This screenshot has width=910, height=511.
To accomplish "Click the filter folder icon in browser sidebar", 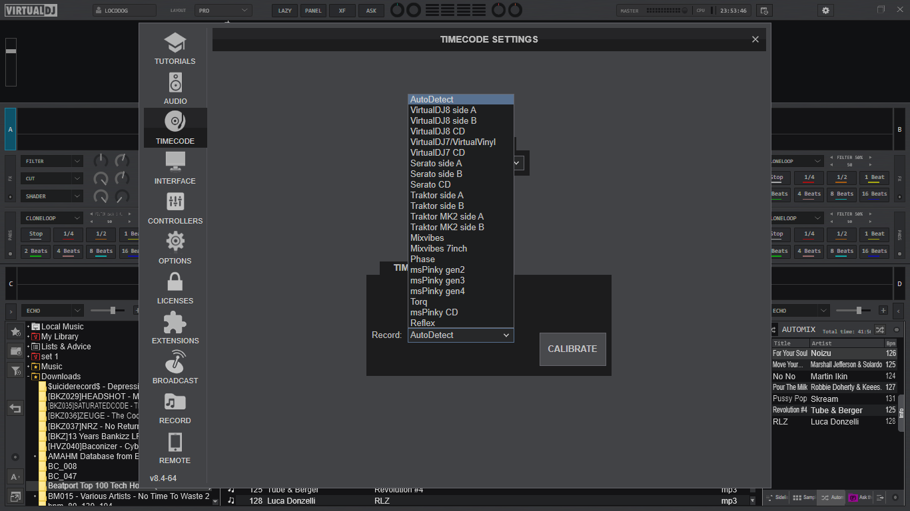I will (15, 371).
